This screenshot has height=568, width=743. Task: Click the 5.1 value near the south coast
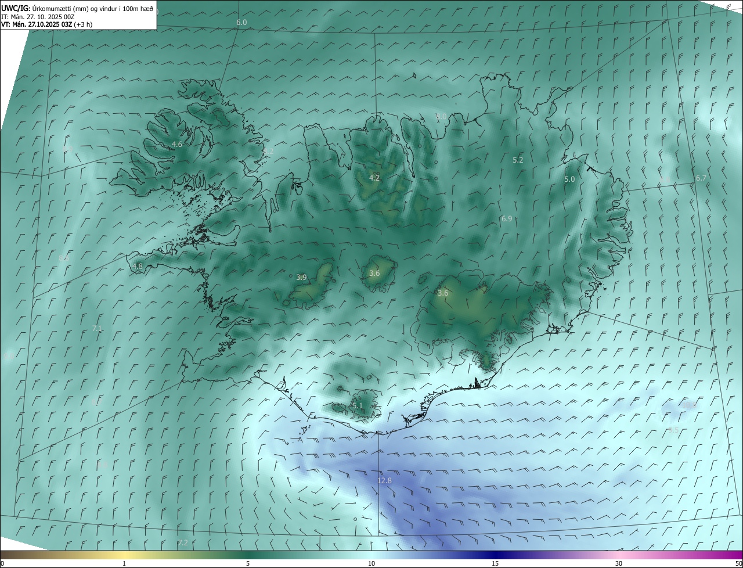[357, 405]
